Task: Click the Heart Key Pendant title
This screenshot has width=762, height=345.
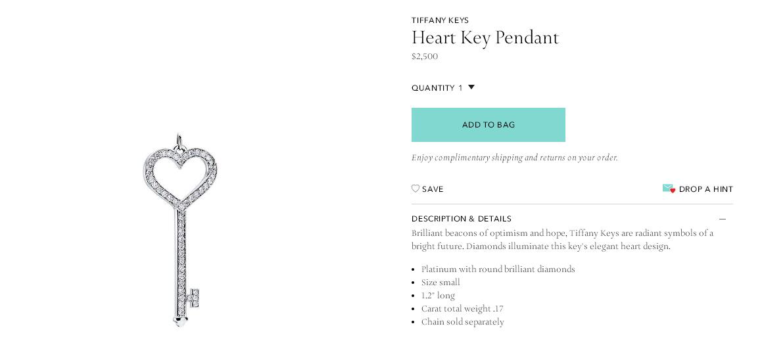Action: 485,37
